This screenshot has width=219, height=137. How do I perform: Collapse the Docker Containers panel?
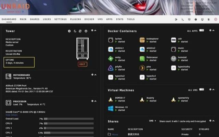click(214, 30)
